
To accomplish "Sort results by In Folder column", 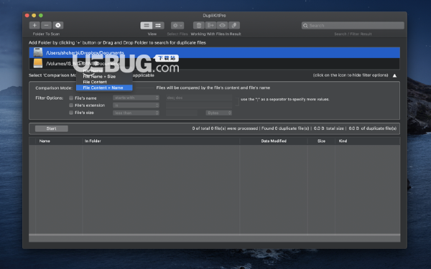I will click(x=161, y=141).
